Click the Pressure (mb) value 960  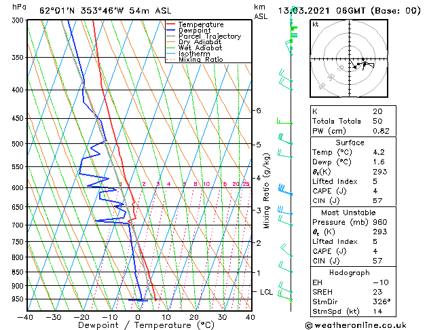click(380, 222)
